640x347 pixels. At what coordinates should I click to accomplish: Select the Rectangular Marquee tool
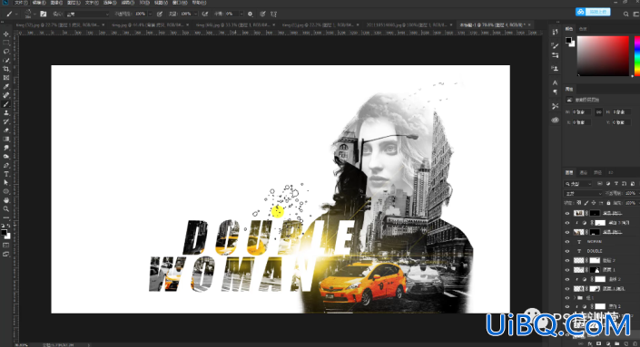(6, 43)
